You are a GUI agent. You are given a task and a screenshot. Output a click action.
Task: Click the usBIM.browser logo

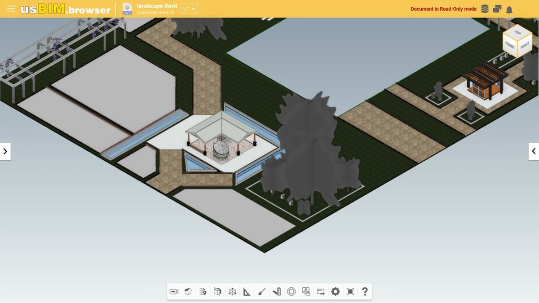click(x=66, y=9)
